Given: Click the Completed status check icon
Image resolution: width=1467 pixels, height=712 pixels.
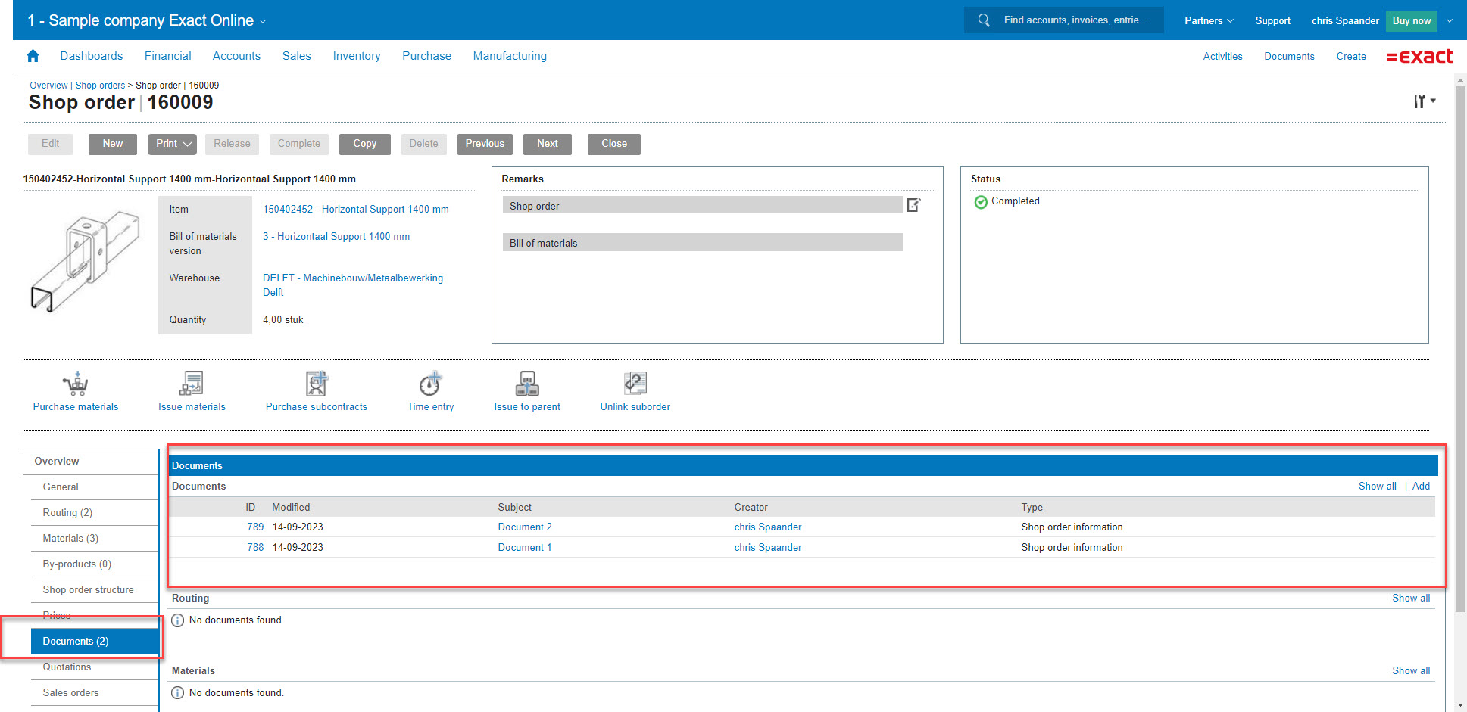Looking at the screenshot, I should pyautogui.click(x=981, y=202).
